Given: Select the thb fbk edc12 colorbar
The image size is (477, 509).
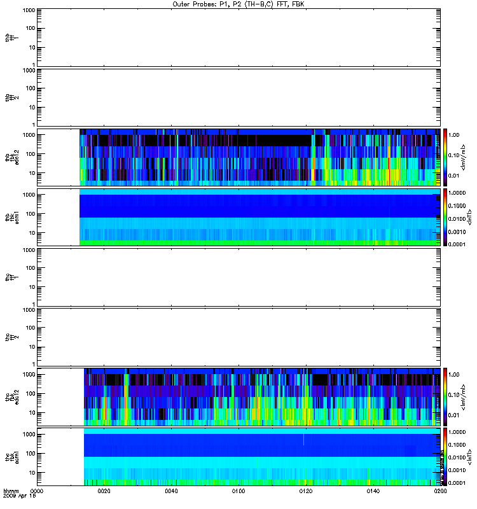Looking at the screenshot, I should pyautogui.click(x=445, y=157).
